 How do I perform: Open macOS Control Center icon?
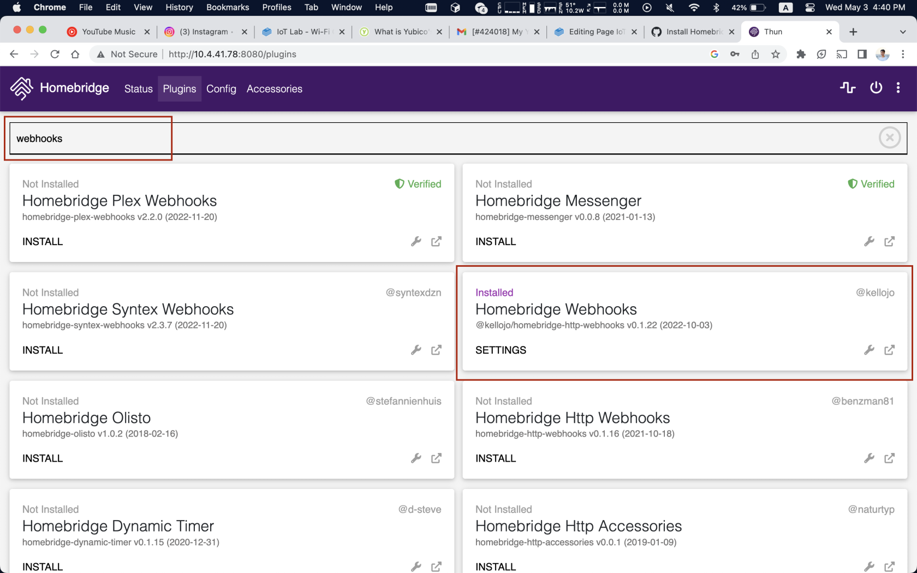[x=810, y=7]
